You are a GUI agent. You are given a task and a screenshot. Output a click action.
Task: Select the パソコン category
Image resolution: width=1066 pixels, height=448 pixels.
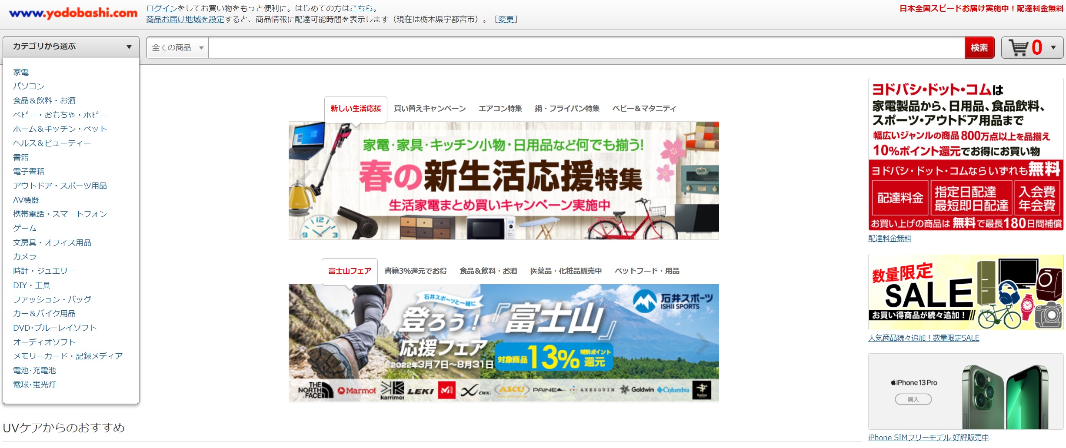(29, 86)
